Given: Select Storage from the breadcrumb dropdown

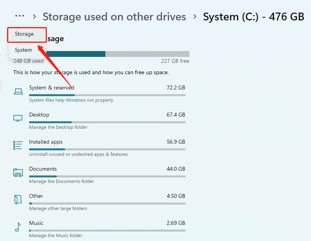Looking at the screenshot, I should (x=24, y=34).
